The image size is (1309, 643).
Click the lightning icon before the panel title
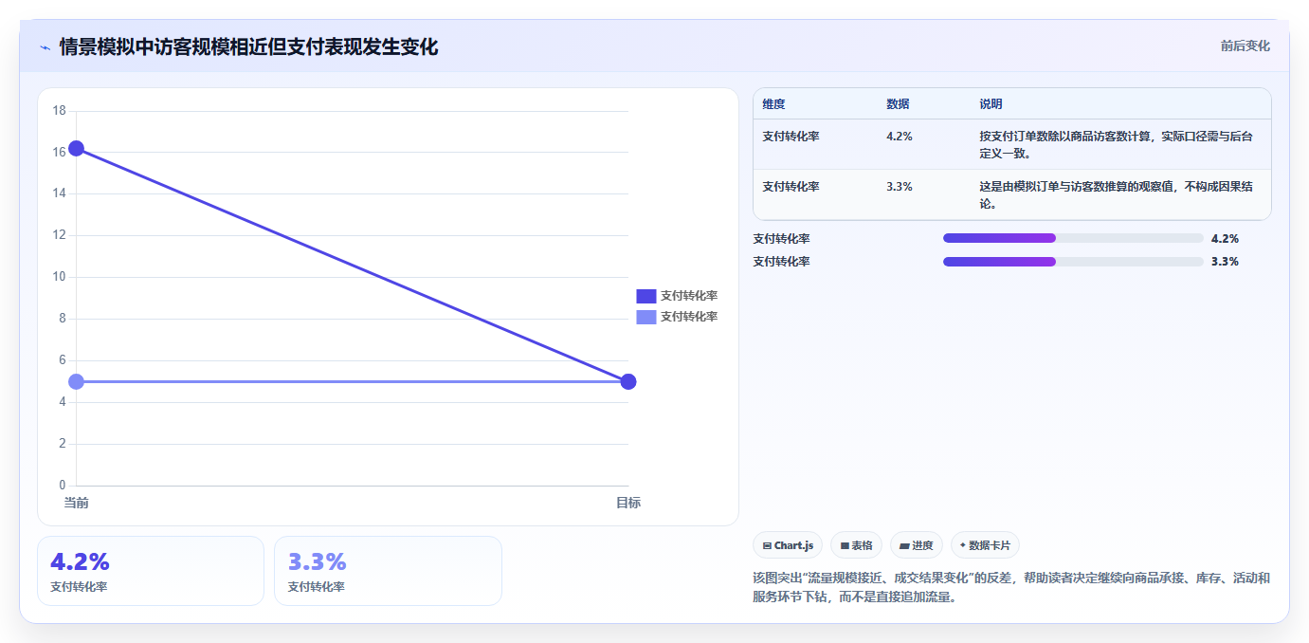[x=45, y=47]
